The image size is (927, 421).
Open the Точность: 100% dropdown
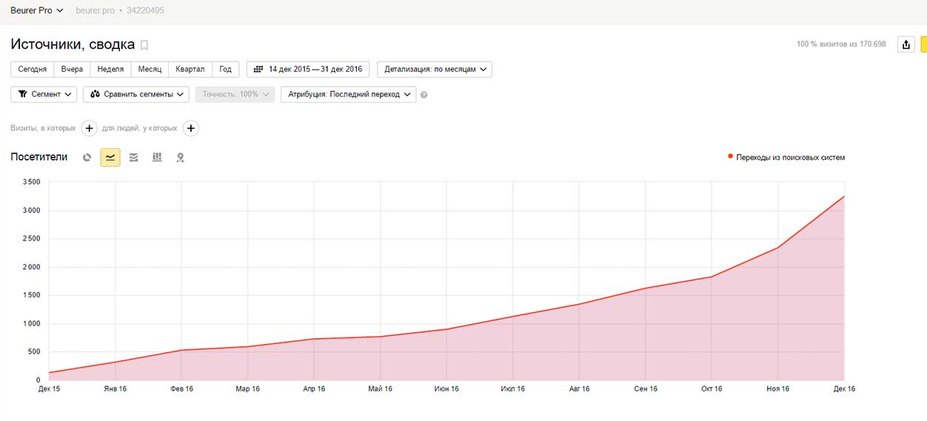pyautogui.click(x=235, y=95)
